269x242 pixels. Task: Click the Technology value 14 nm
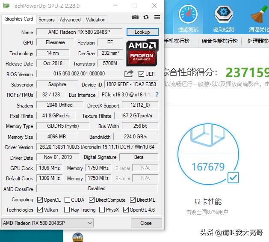tap(53, 53)
